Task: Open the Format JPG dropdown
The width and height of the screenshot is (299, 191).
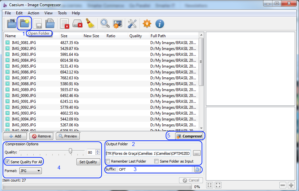Action: [30, 171]
